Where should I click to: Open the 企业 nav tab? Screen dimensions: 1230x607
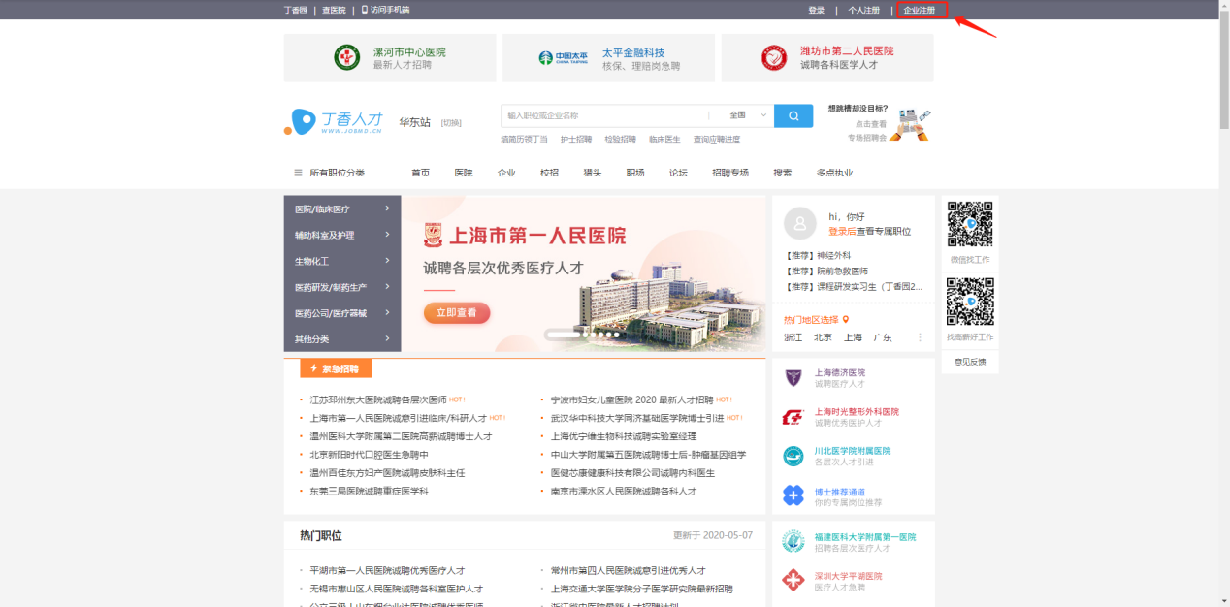(506, 173)
